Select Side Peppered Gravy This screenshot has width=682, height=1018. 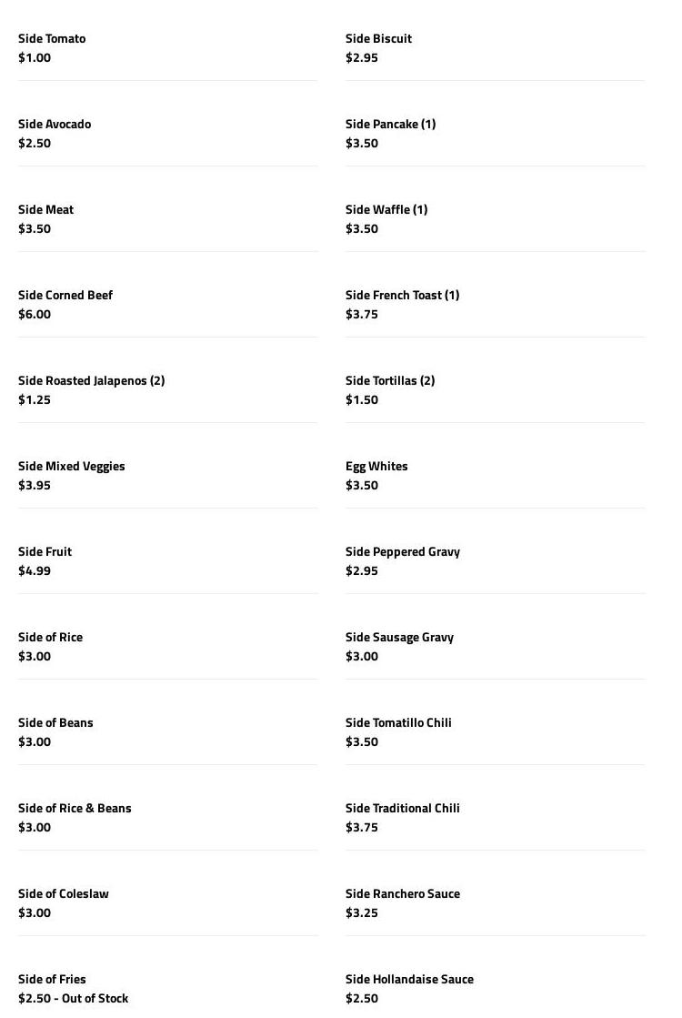click(403, 552)
